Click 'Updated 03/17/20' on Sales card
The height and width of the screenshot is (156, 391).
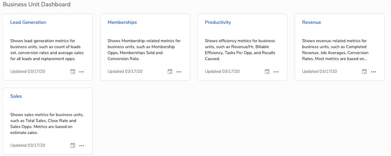[x=28, y=145]
